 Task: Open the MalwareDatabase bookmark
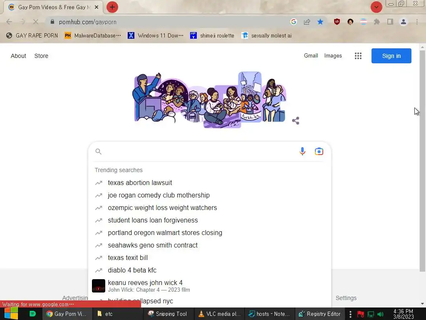tap(93, 36)
